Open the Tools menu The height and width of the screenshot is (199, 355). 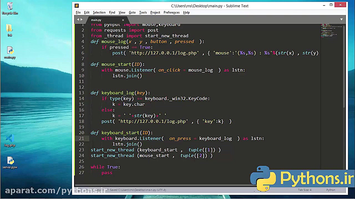(143, 12)
